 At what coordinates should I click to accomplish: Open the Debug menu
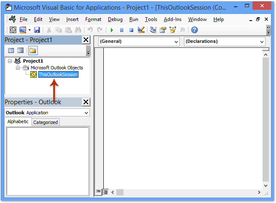(x=115, y=19)
